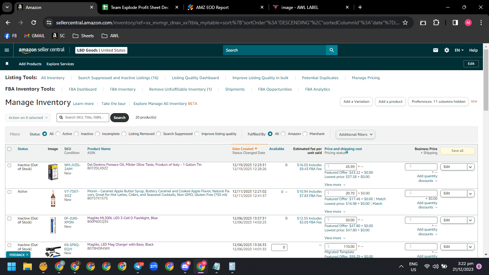This screenshot has height=275, width=489.
Task: Click the Add a Variation button
Action: click(x=356, y=102)
